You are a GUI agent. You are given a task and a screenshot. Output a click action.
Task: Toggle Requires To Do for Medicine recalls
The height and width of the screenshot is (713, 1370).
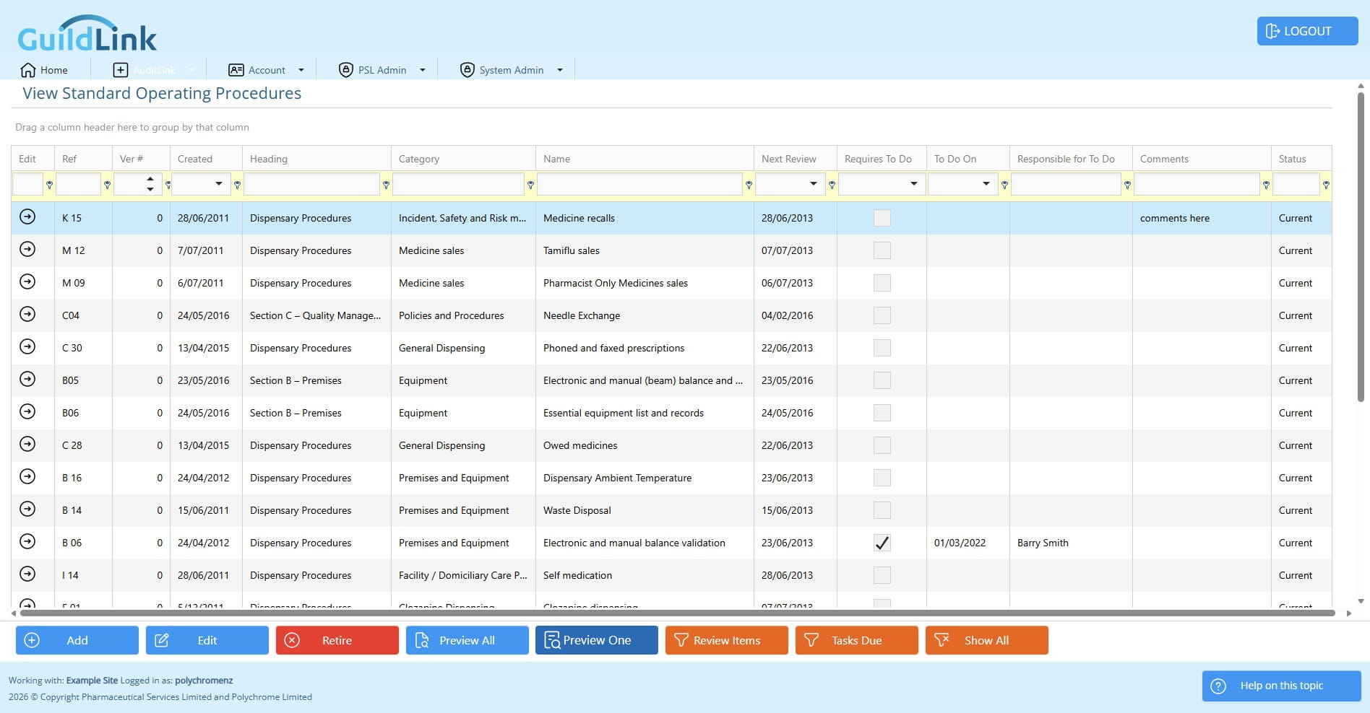point(882,218)
